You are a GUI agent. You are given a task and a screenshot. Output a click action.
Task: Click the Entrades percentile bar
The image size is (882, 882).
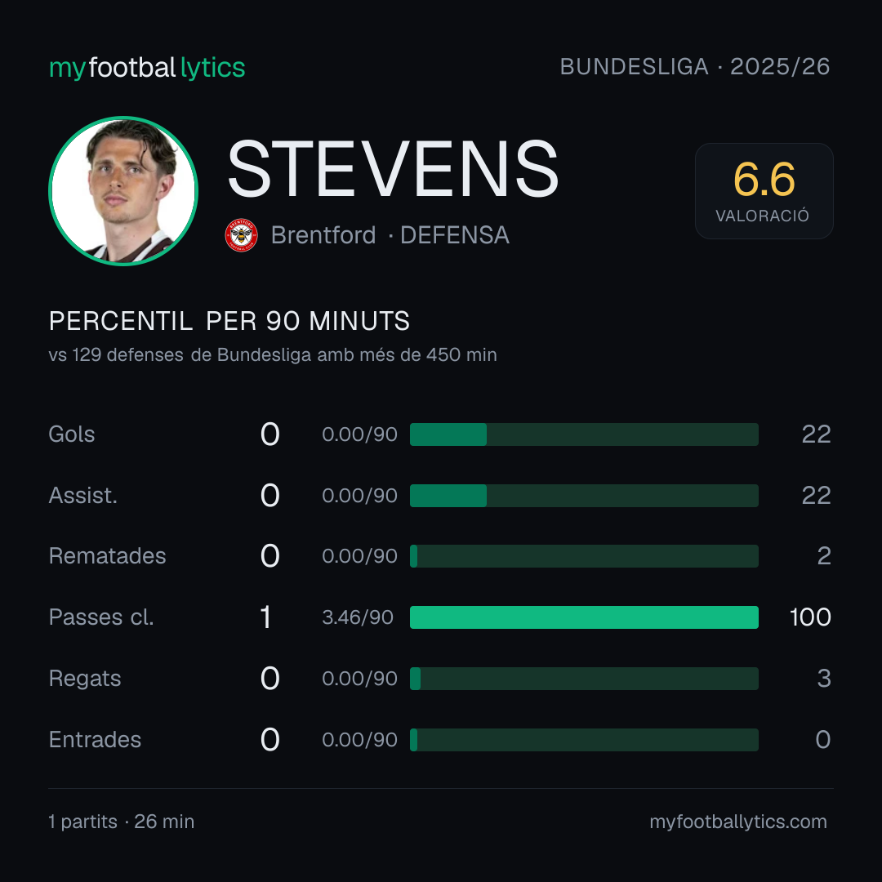pyautogui.click(x=584, y=740)
